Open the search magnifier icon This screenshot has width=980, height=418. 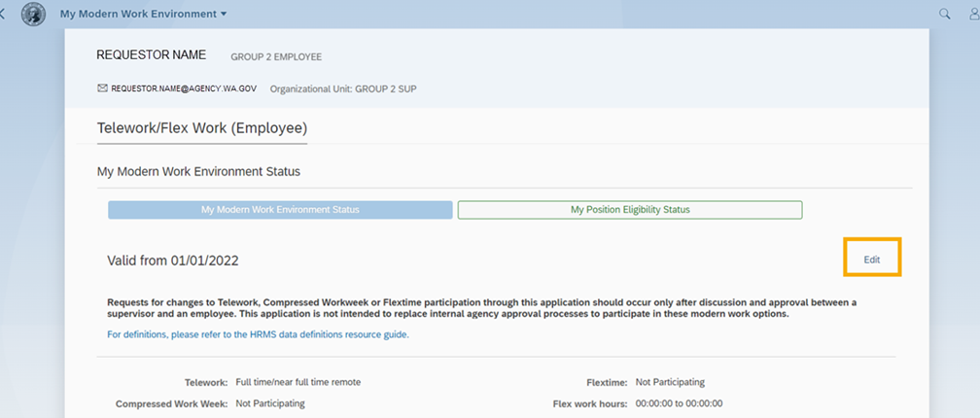[x=944, y=15]
